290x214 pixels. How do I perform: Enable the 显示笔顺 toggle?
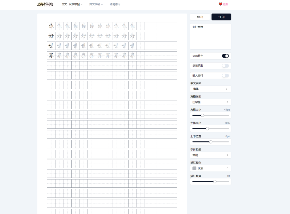click(x=225, y=66)
